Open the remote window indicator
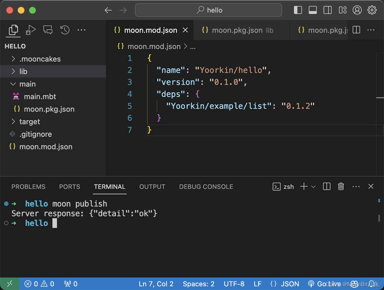This screenshot has width=384, height=290. click(10, 284)
